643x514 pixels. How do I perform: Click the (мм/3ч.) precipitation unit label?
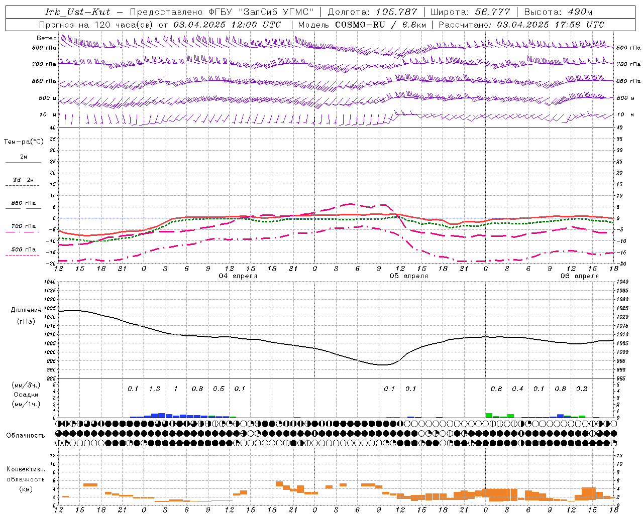click(26, 385)
